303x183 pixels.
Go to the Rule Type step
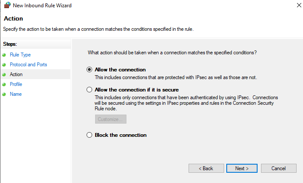[x=20, y=55]
